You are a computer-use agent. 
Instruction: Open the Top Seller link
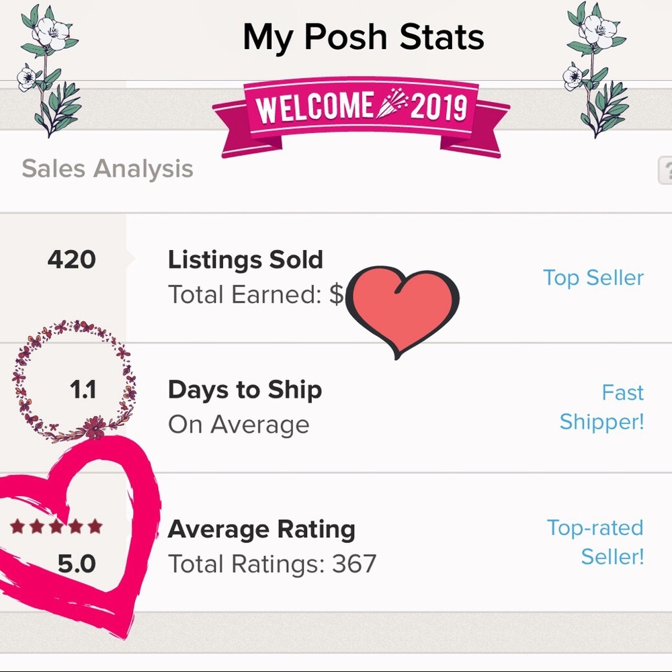[593, 278]
